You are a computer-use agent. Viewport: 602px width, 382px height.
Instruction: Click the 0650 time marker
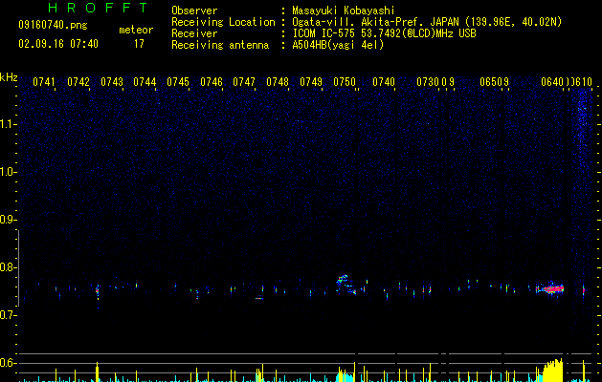coord(491,82)
